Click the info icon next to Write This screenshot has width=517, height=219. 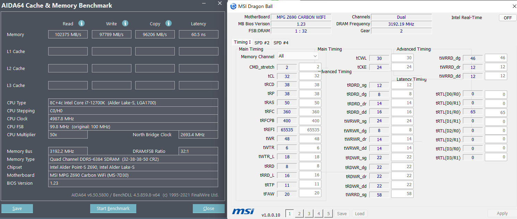(x=125, y=23)
